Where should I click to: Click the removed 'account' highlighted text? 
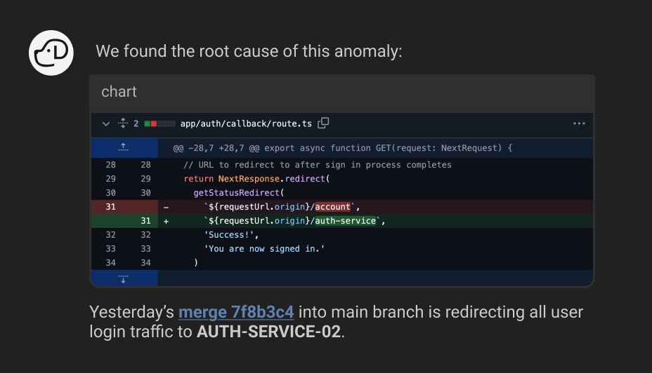coord(332,207)
